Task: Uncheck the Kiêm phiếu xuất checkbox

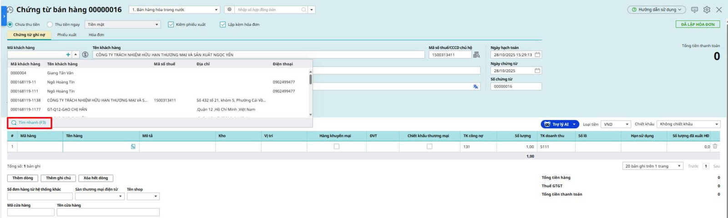Action: click(171, 24)
